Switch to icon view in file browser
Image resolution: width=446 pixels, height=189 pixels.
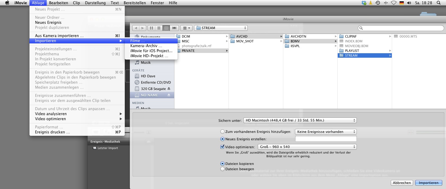tap(151, 28)
